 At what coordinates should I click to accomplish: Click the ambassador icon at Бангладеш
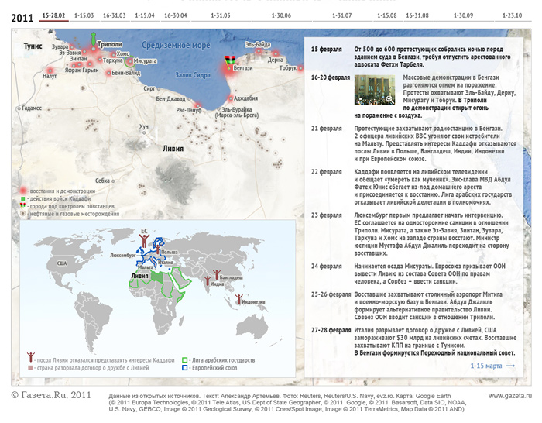(x=217, y=274)
